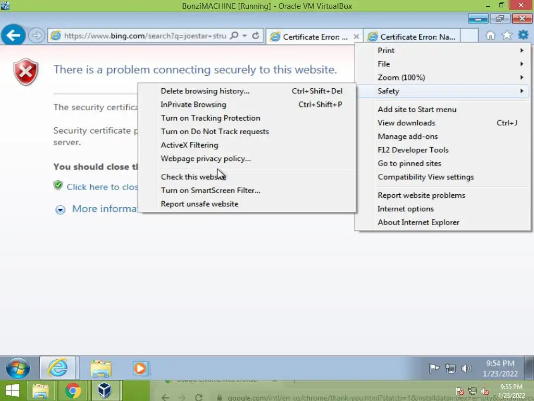Click the 'Click here to close' link
The image size is (534, 401).
tap(102, 187)
